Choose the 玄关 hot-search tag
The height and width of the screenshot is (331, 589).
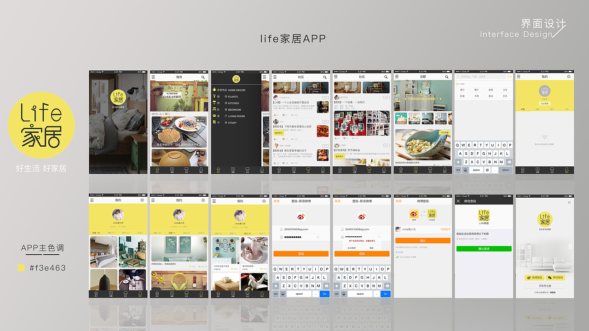coord(505,96)
